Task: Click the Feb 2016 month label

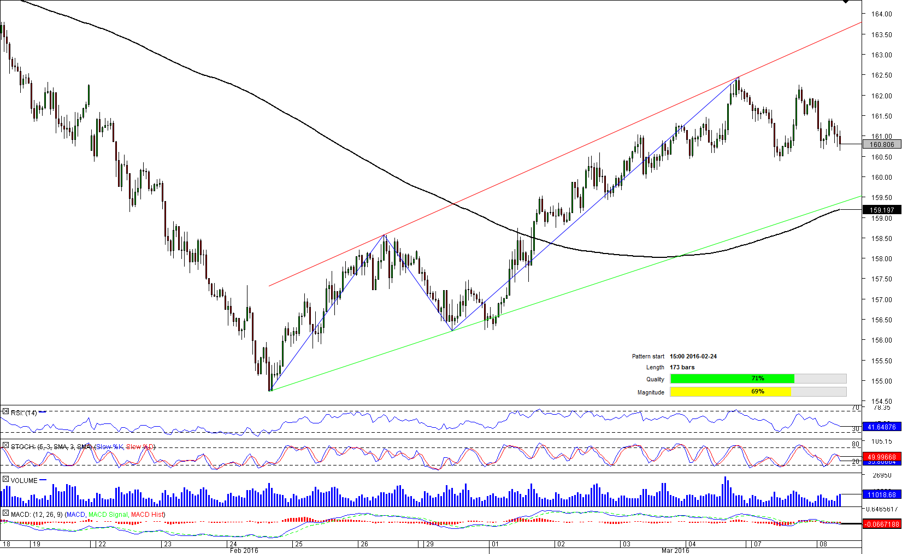Action: [x=244, y=550]
